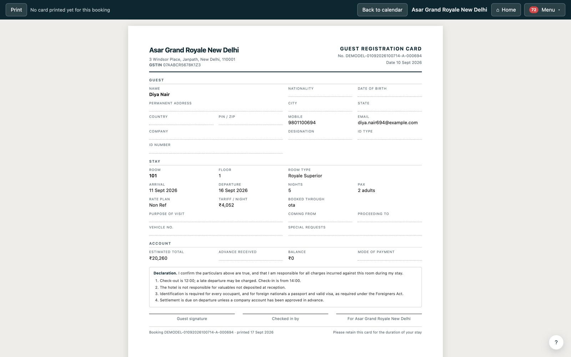Click arrival date 11 Sept 2026
This screenshot has height=357, width=571.
click(x=163, y=190)
